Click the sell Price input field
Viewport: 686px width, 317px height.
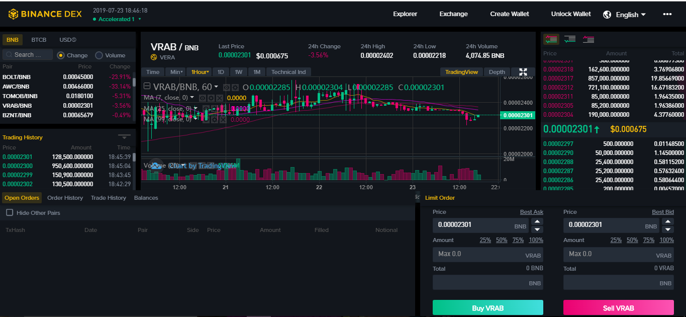pyautogui.click(x=612, y=225)
